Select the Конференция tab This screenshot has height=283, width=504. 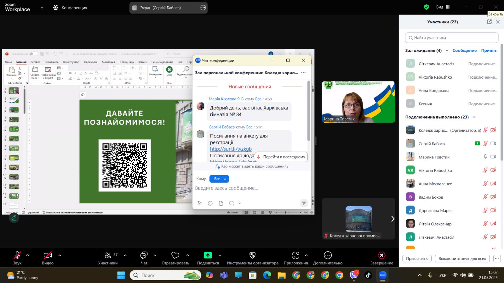(70, 8)
